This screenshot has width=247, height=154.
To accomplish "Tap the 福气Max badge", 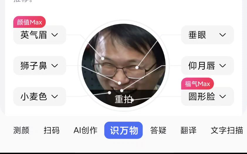I will [197, 84].
